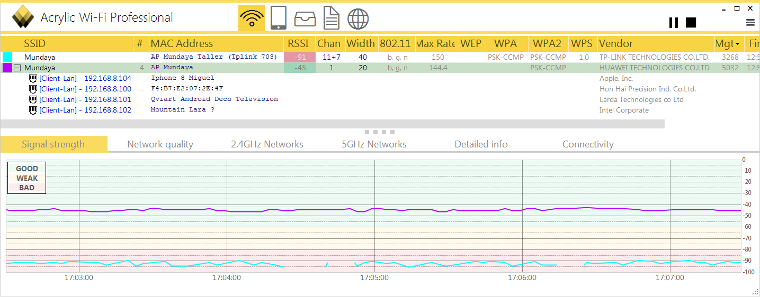
Task: Click the 3268 Mgt cell
Action: point(730,57)
